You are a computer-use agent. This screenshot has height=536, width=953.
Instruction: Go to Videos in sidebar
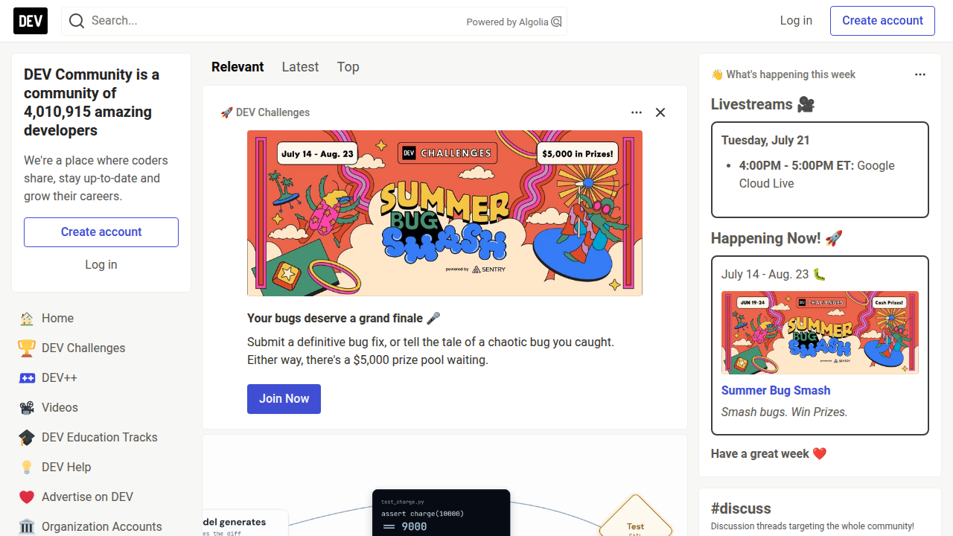pyautogui.click(x=101, y=408)
